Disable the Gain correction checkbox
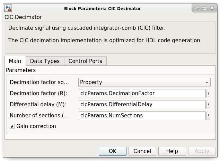This screenshot has width=220, height=161. (12, 127)
